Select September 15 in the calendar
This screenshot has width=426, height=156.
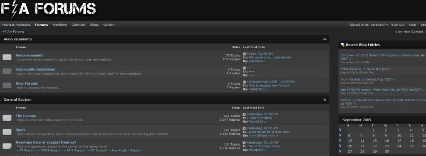coord(374,141)
